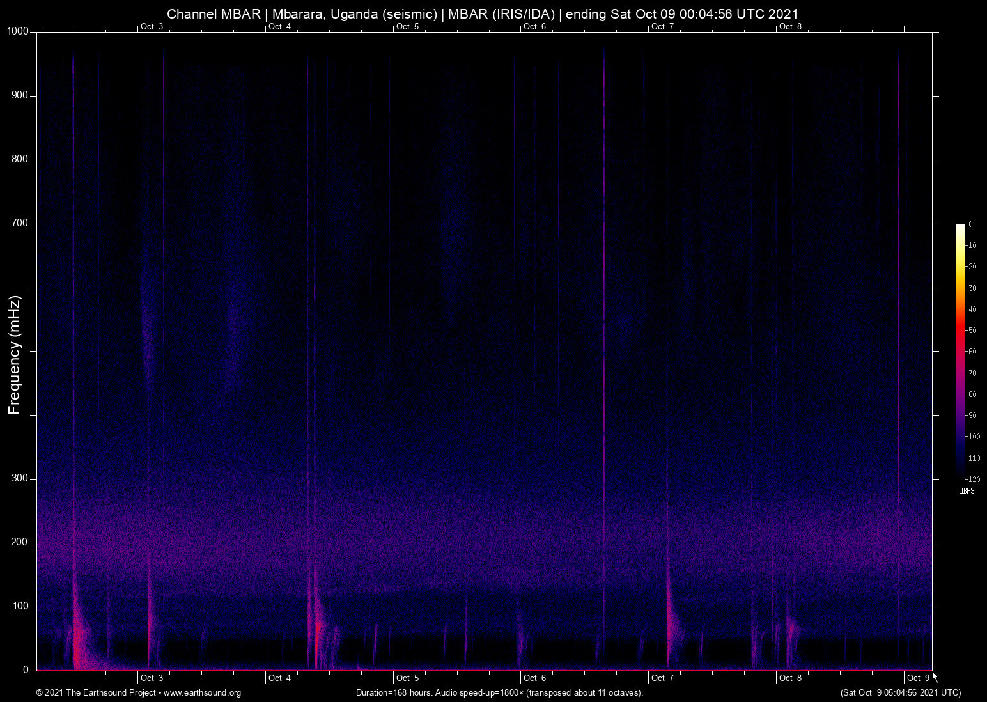987x702 pixels.
Task: Click the -120 mark at colorbar bottom
Action: 973,479
